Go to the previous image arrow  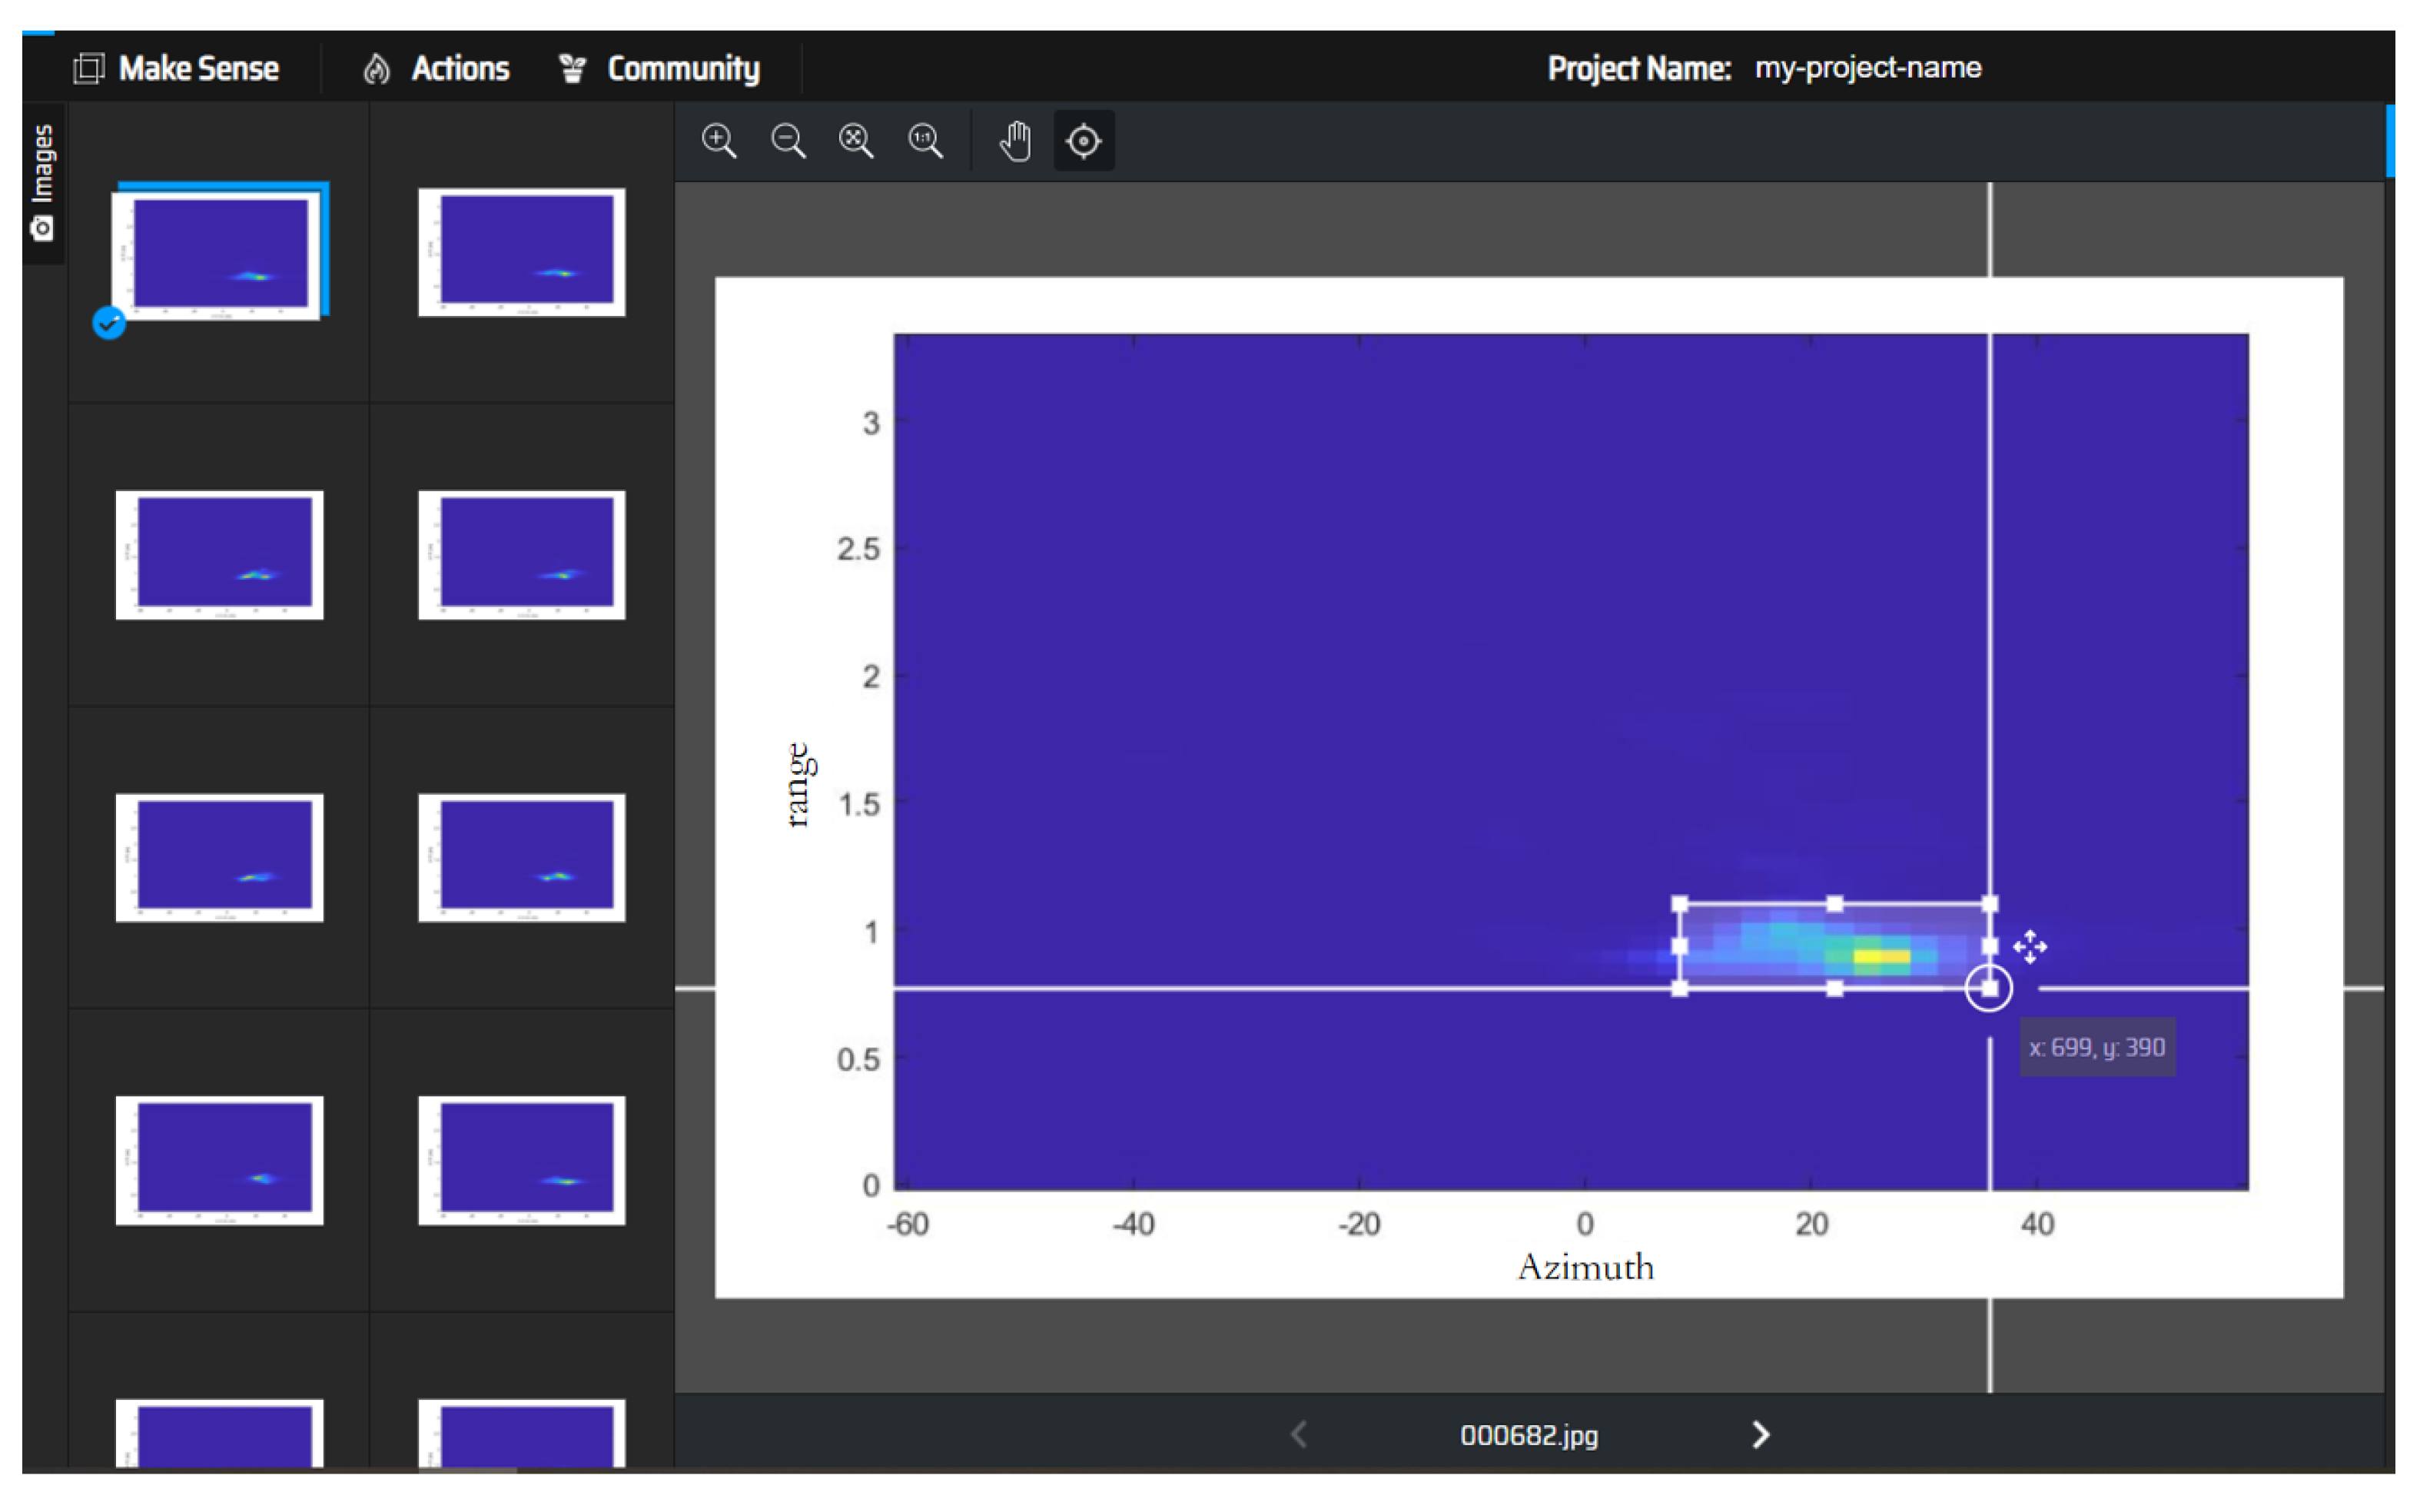1299,1435
